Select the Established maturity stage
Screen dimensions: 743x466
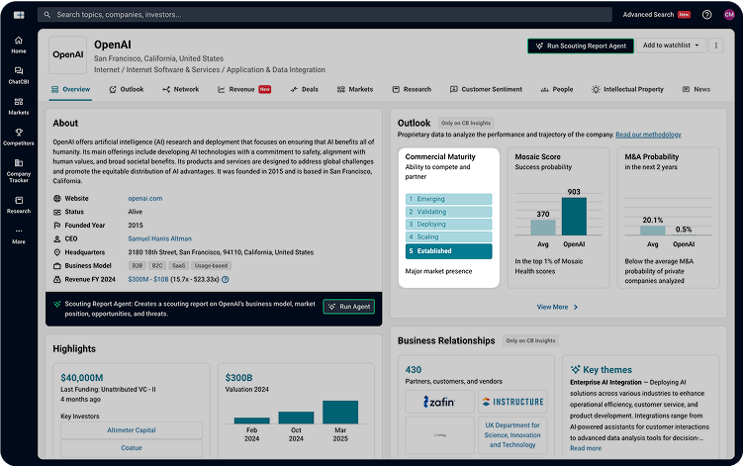pos(449,251)
